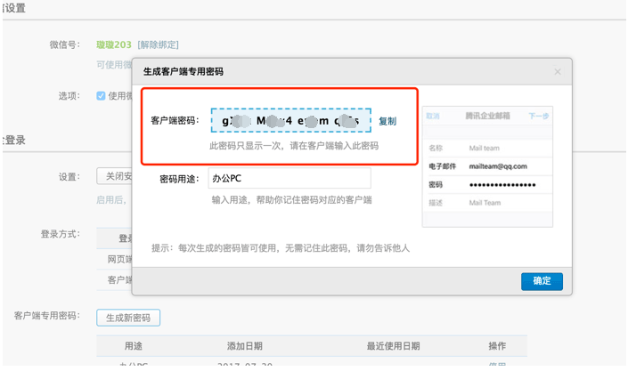Click the dialog title 生成客户端专用密码

coord(184,71)
